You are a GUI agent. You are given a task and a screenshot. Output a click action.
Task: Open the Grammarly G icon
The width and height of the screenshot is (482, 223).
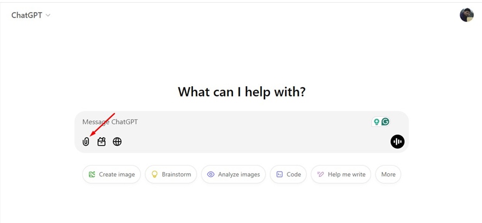(x=385, y=122)
